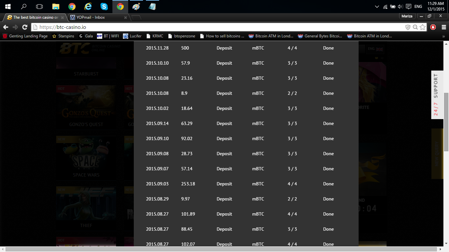Click the red extension icon in toolbar
Screen dimensions: 449x252
pos(433,27)
